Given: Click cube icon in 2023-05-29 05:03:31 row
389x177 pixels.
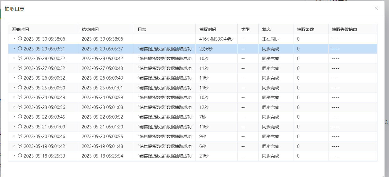Looking at the screenshot, I should click(20, 49).
